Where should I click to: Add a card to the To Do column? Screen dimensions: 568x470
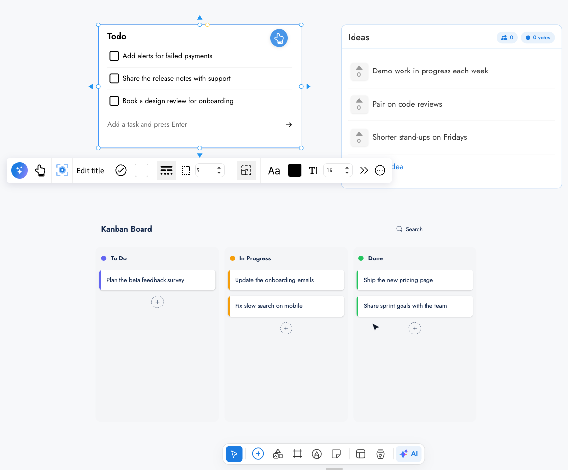[157, 302]
